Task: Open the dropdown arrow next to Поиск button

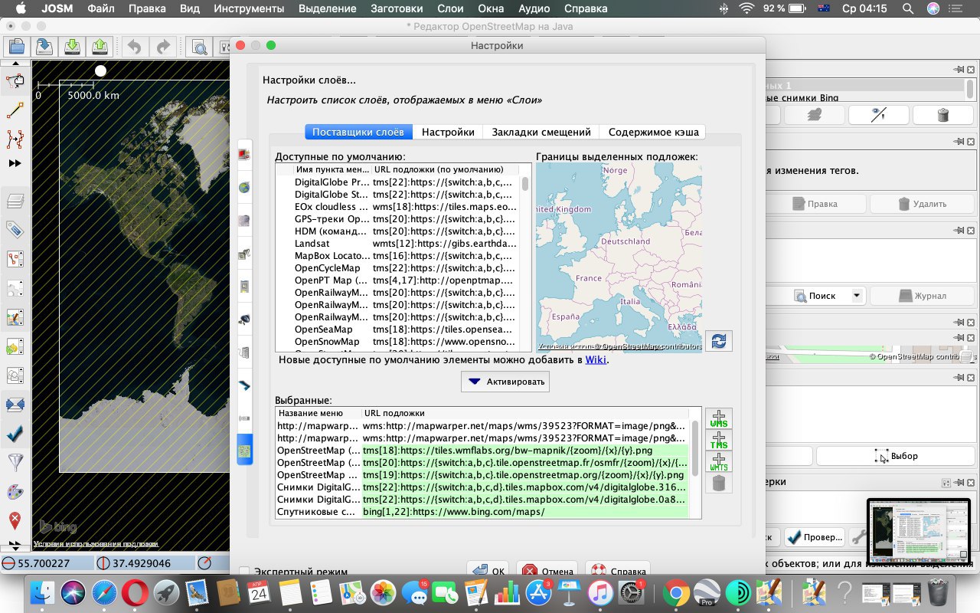Action: coord(857,296)
